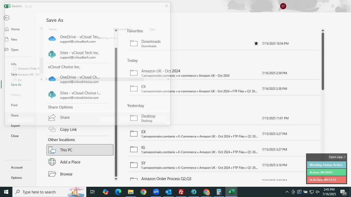351x197 pixels.
Task: Open the Windows Start menu
Action: 6,192
